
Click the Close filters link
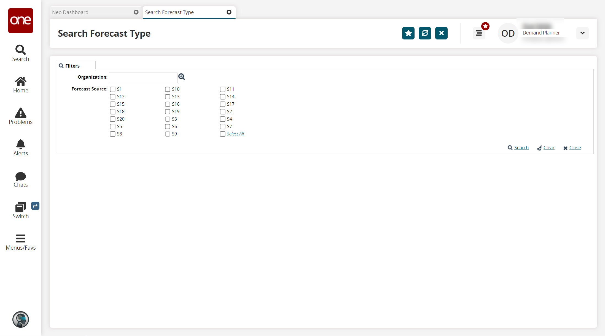point(575,147)
